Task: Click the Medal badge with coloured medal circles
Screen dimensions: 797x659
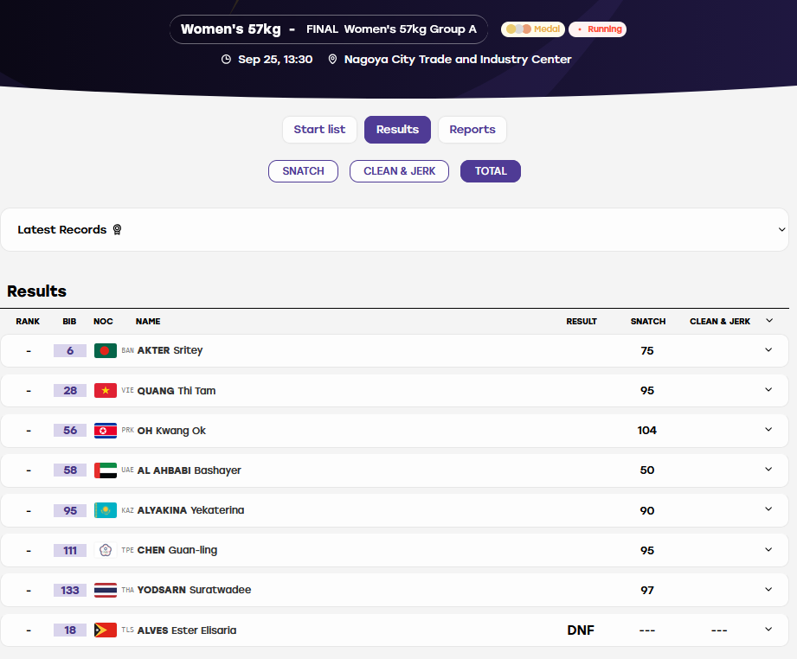Action: tap(533, 29)
